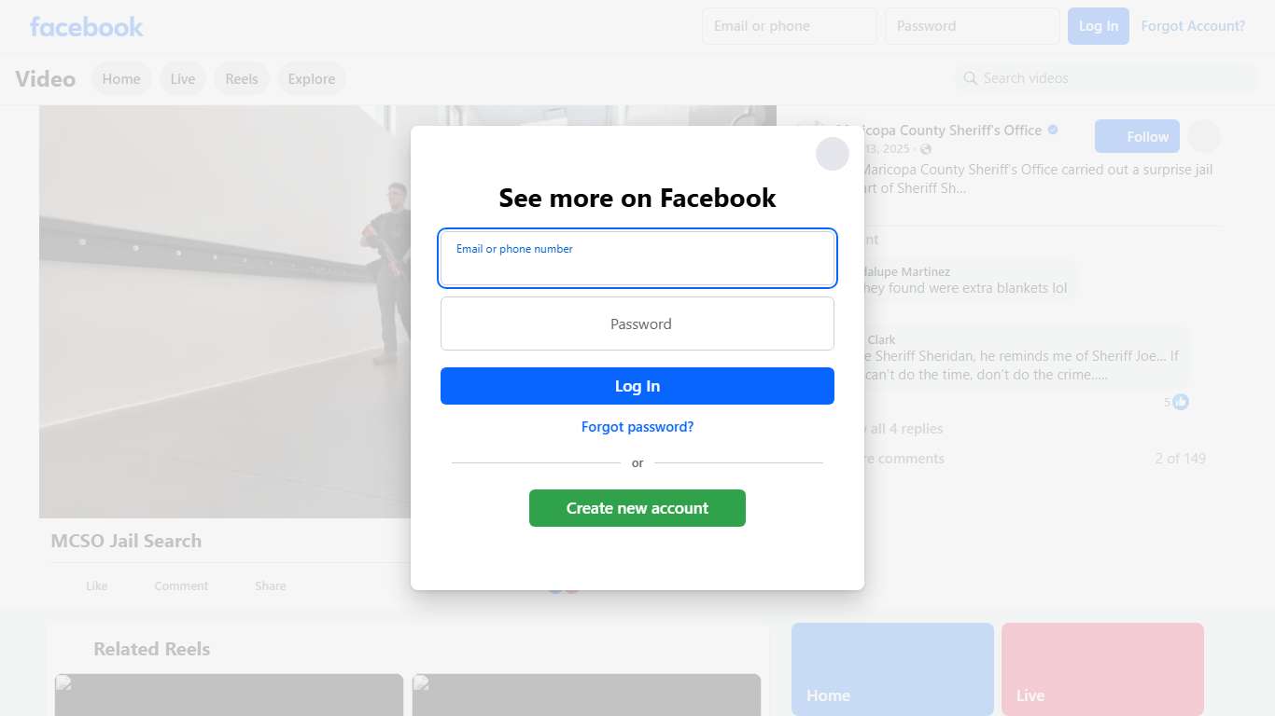Click Create new account button
Viewport: 1275px width, 716px height.
[x=637, y=508]
